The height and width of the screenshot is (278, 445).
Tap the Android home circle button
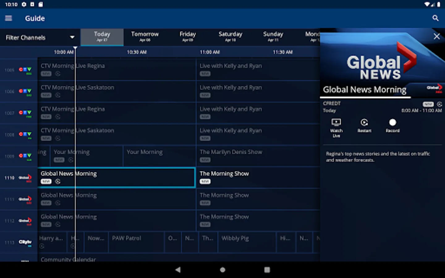coord(222,270)
